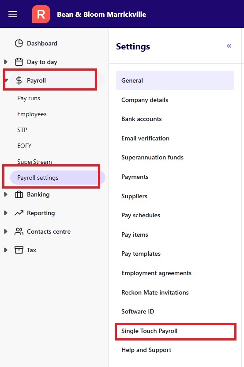Open SuperStream under Payroll
This screenshot has width=244, height=367.
point(34,162)
